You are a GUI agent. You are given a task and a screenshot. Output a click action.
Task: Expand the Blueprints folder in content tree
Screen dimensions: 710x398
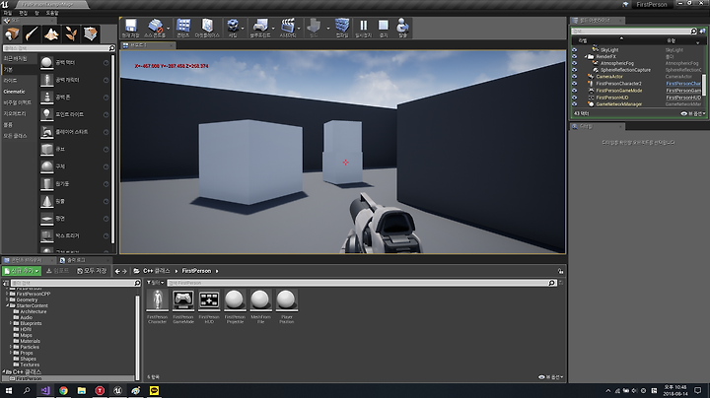tap(11, 323)
